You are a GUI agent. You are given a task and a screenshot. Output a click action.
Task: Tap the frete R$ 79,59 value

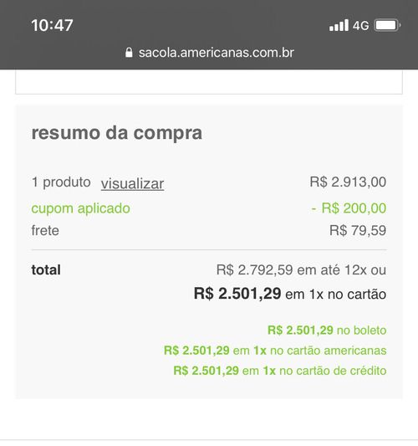pos(358,230)
